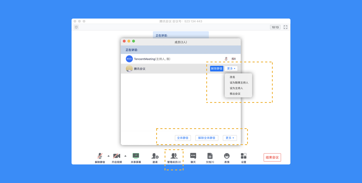Screen dimensions: 362x183
Task: Click the mute all (全体静音) button
Action: [183, 138]
